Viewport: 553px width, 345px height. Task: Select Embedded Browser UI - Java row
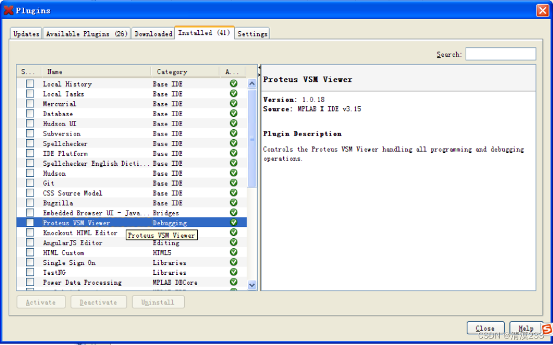click(x=132, y=213)
